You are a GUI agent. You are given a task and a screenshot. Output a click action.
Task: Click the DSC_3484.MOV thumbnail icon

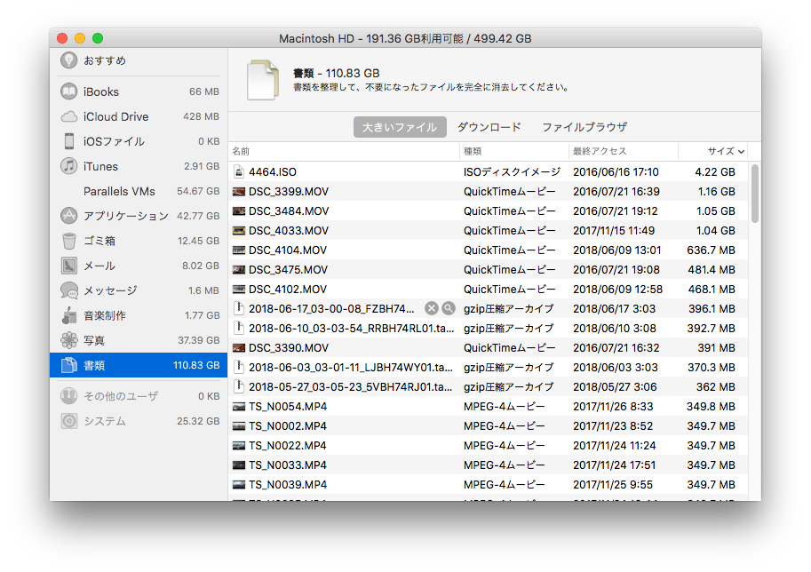[x=238, y=211]
